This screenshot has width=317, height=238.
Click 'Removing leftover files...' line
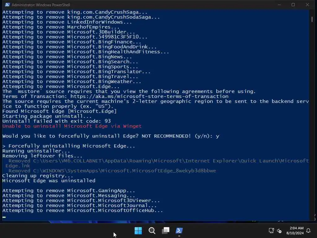tap(42, 156)
